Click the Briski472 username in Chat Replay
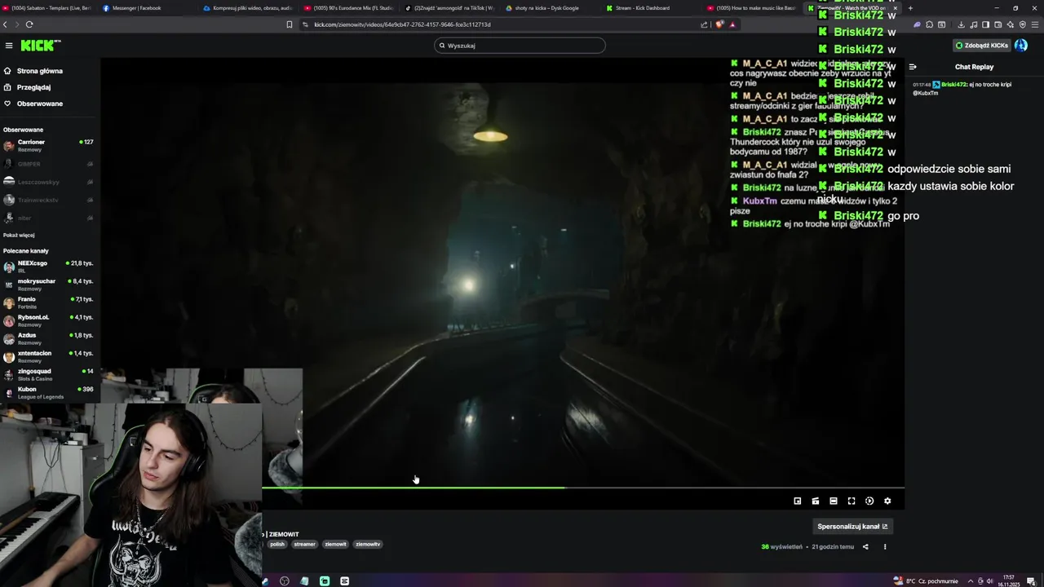1044x587 pixels. (953, 85)
